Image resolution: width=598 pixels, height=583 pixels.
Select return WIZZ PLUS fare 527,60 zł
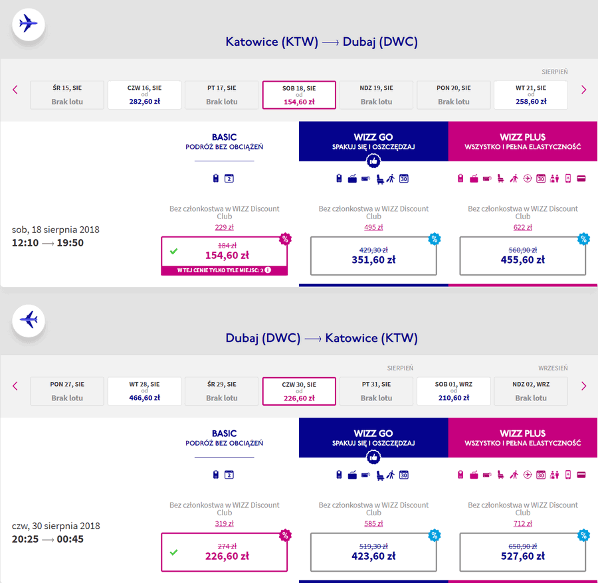point(522,552)
